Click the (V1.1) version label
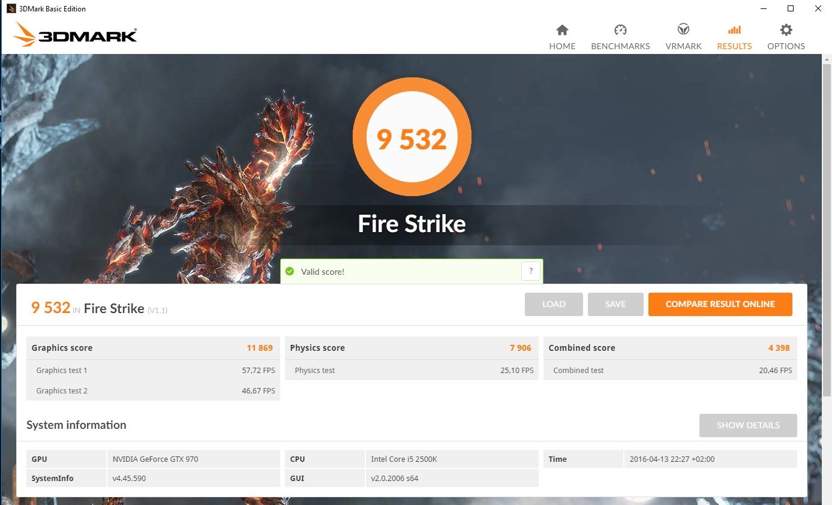The image size is (832, 505). tap(158, 310)
